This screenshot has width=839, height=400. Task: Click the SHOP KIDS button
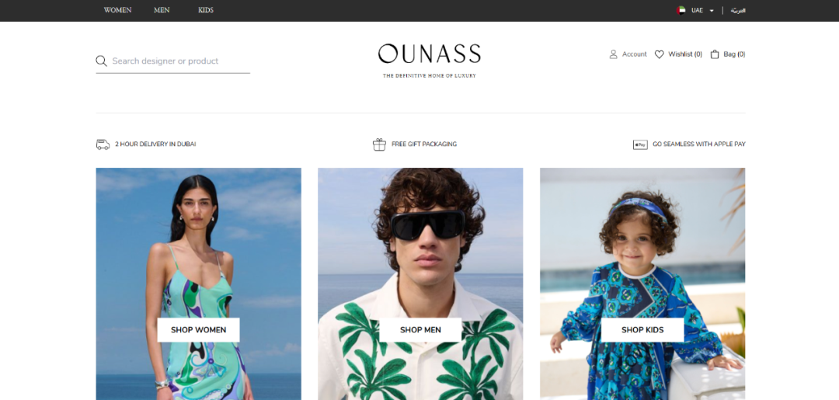click(642, 330)
